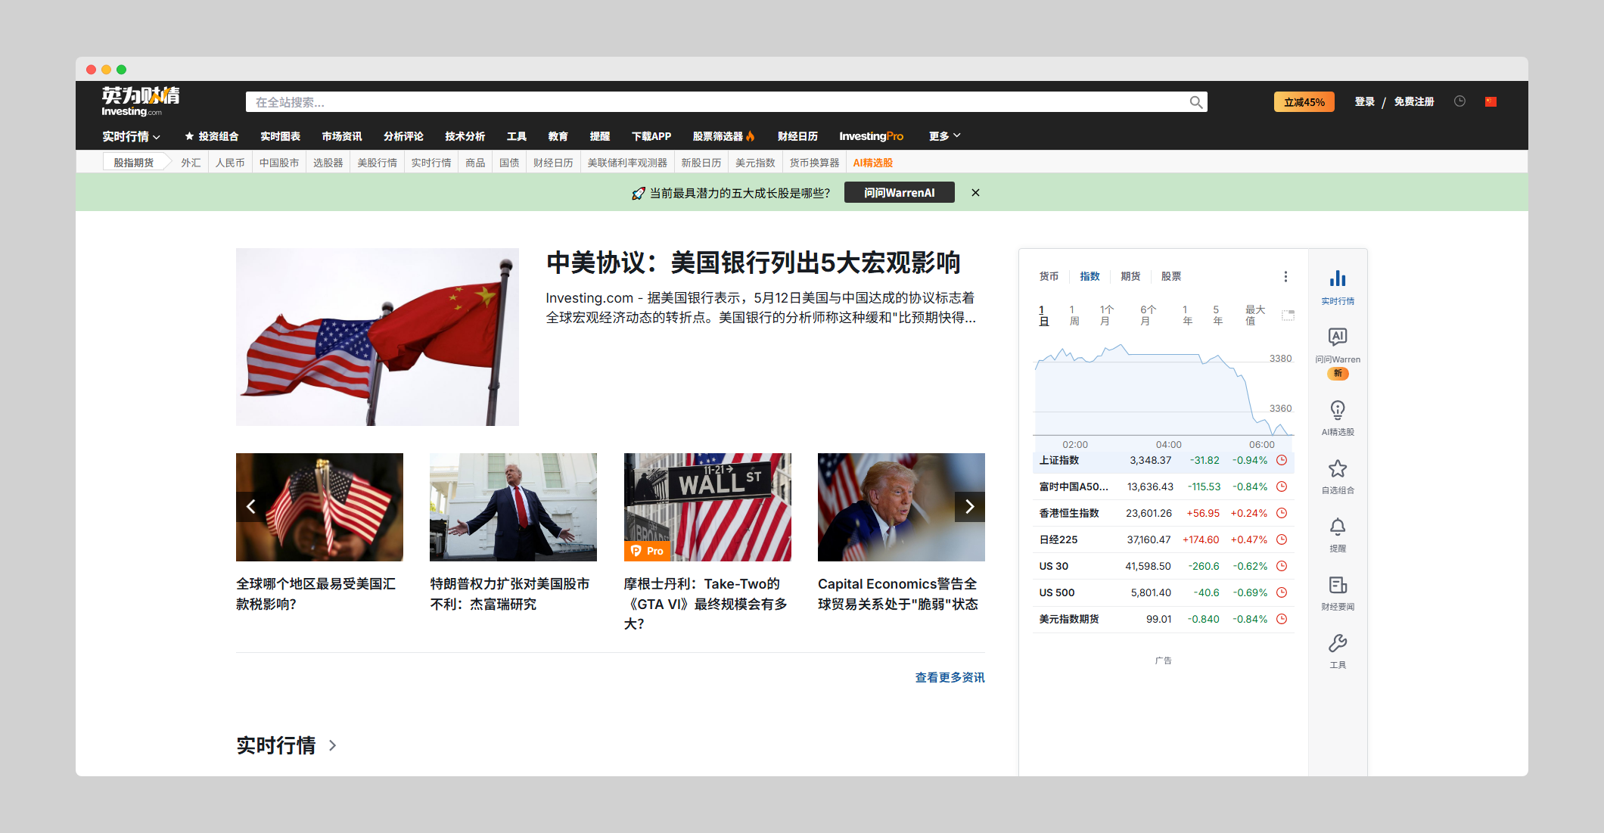Click the 立减45% promo button

point(1304,102)
